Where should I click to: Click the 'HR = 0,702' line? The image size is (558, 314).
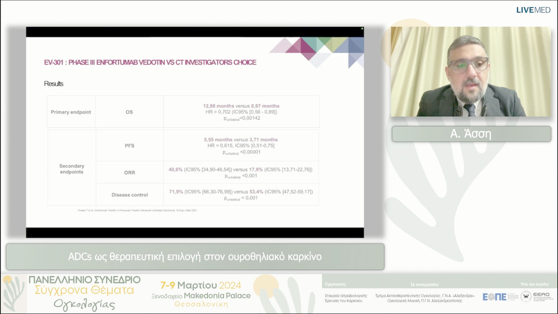pos(241,112)
